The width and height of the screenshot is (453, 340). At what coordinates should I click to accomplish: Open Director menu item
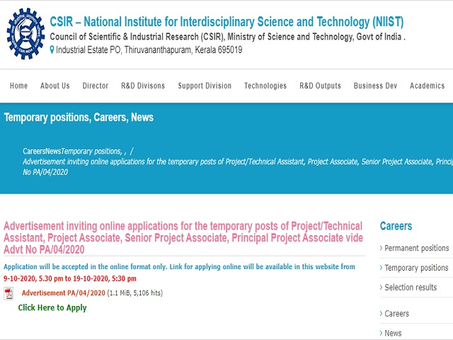tap(96, 86)
